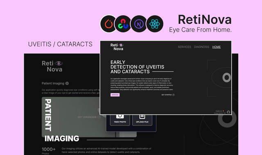Click the arrow icon beside GET DIAGNOSIS
This screenshot has width=262, height=155.
click(99, 117)
